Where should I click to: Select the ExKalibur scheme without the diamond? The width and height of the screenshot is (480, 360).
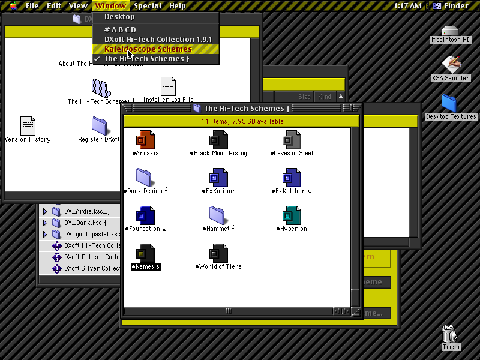coord(218,177)
